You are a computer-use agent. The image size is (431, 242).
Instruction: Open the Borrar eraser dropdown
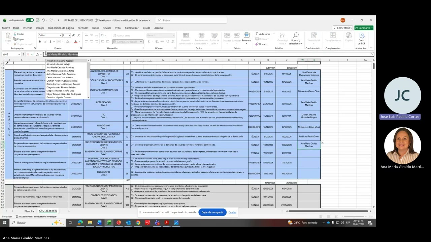click(x=262, y=44)
